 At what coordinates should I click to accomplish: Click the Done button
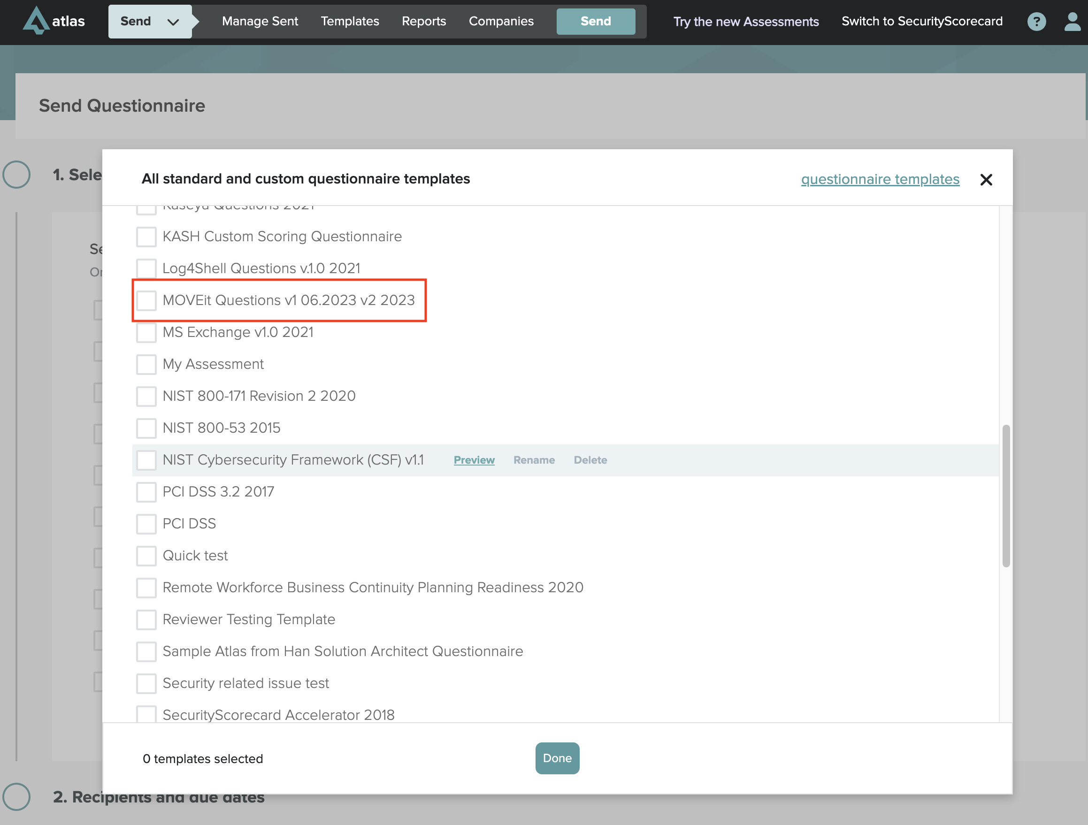point(557,758)
